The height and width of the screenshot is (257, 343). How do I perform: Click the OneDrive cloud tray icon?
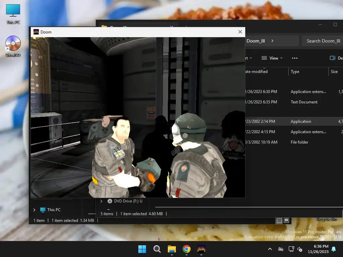[x=281, y=249]
